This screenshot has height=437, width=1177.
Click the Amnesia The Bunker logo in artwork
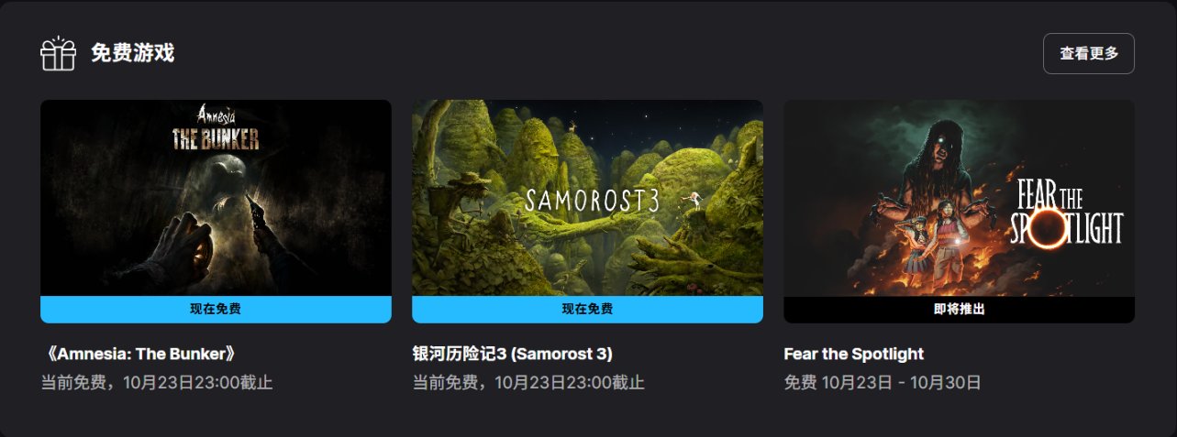pos(216,128)
